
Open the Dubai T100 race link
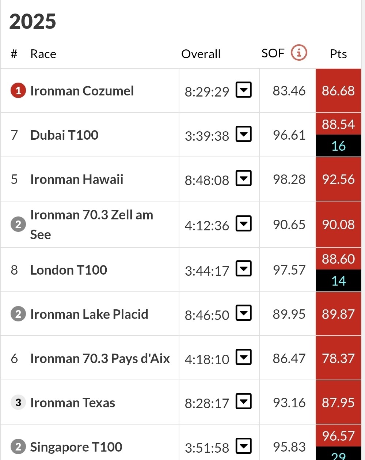(x=64, y=135)
